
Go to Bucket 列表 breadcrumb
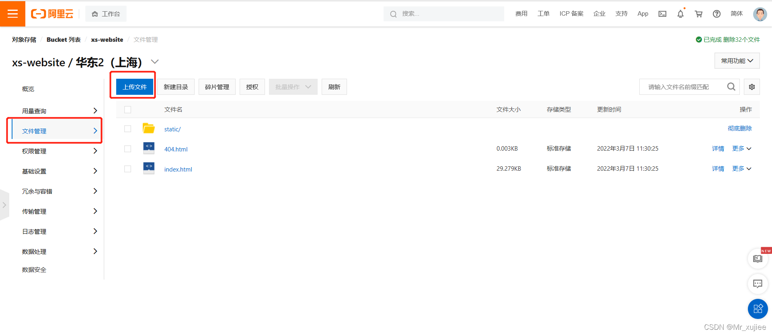pyautogui.click(x=64, y=39)
